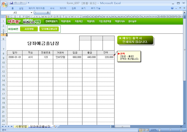Open the 데이터 ribbon tab
The height and width of the screenshot is (132, 187).
[x=63, y=8]
